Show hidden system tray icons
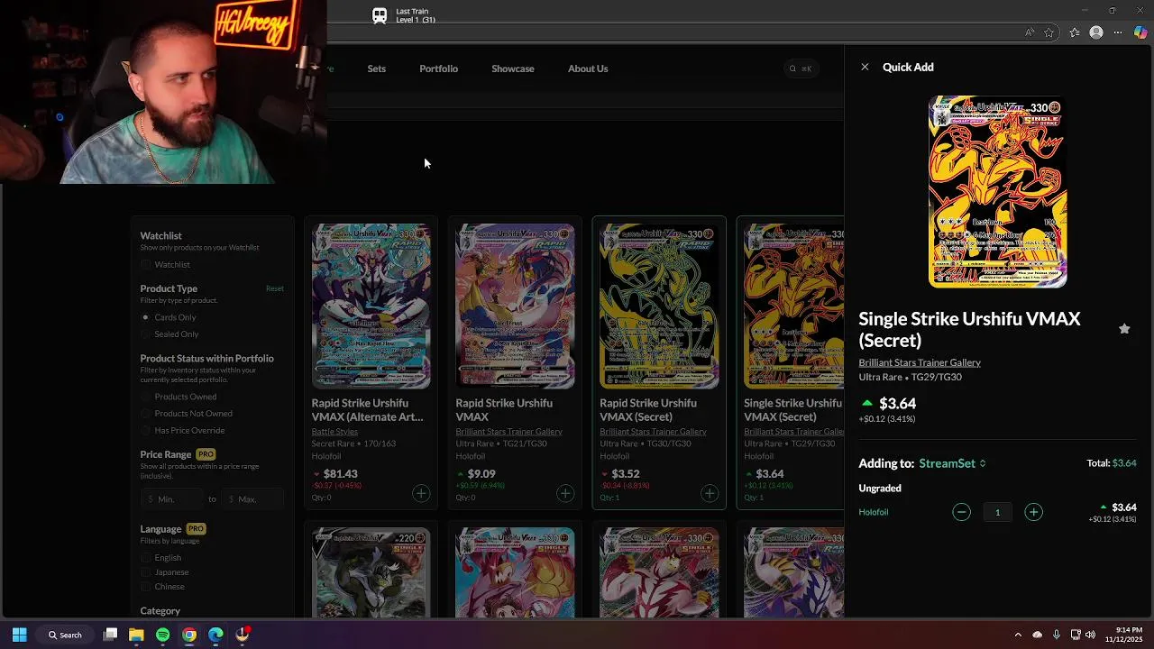Screen dimensions: 1154x649 1018,635
